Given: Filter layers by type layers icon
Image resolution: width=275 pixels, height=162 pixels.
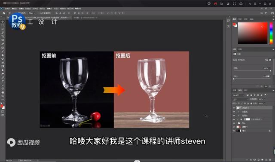Looking at the screenshot, I should pyautogui.click(x=254, y=95).
